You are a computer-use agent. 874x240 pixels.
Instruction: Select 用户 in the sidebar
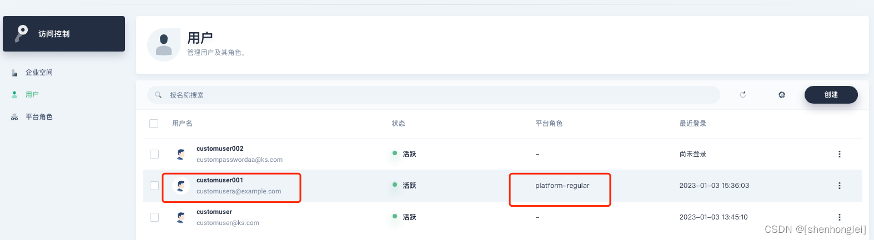[x=32, y=95]
